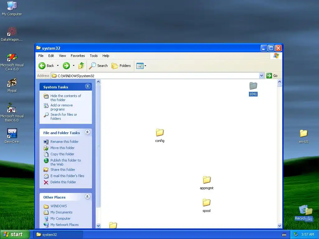319x239 pixels.
Task: Open the File menu
Action: (x=41, y=56)
